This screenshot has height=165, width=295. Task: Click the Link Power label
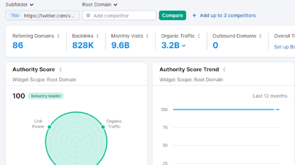pos(38,124)
